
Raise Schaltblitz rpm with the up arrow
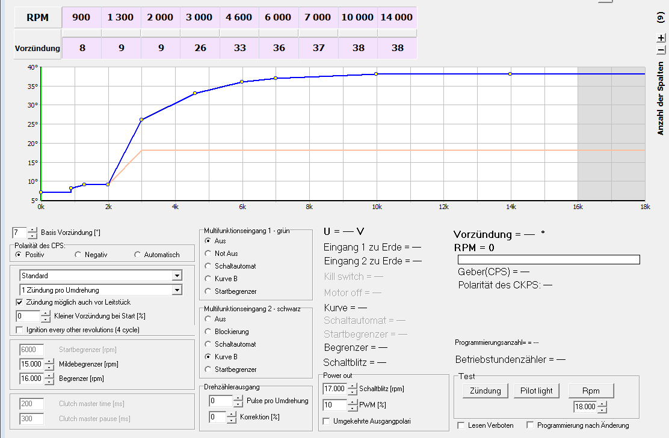(353, 386)
